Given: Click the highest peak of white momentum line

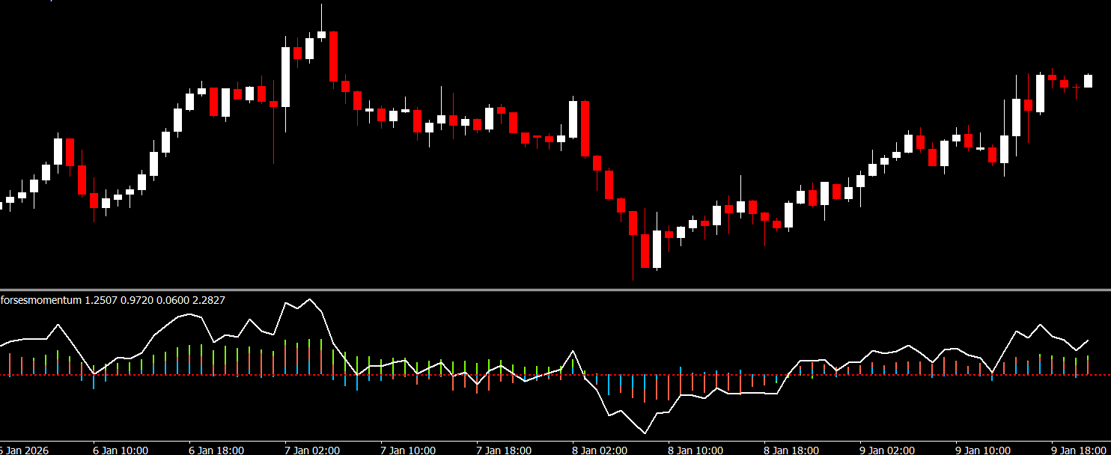Looking at the screenshot, I should (309, 299).
